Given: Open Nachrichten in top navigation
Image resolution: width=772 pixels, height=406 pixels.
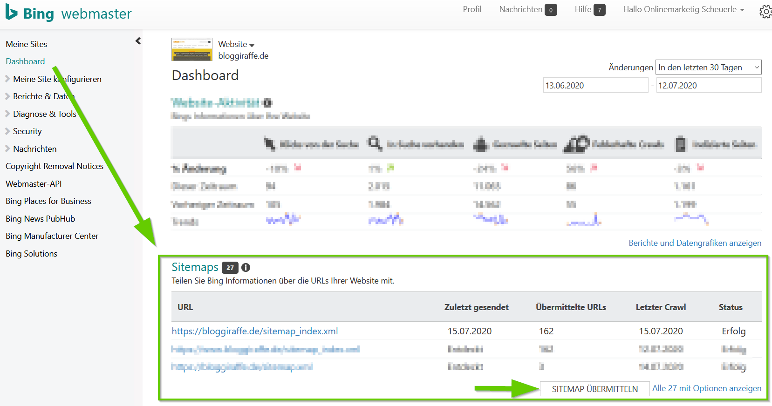Looking at the screenshot, I should (520, 9).
